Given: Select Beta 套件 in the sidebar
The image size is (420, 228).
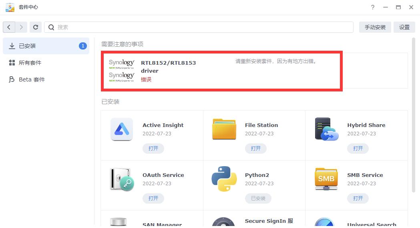Looking at the screenshot, I should 46,79.
